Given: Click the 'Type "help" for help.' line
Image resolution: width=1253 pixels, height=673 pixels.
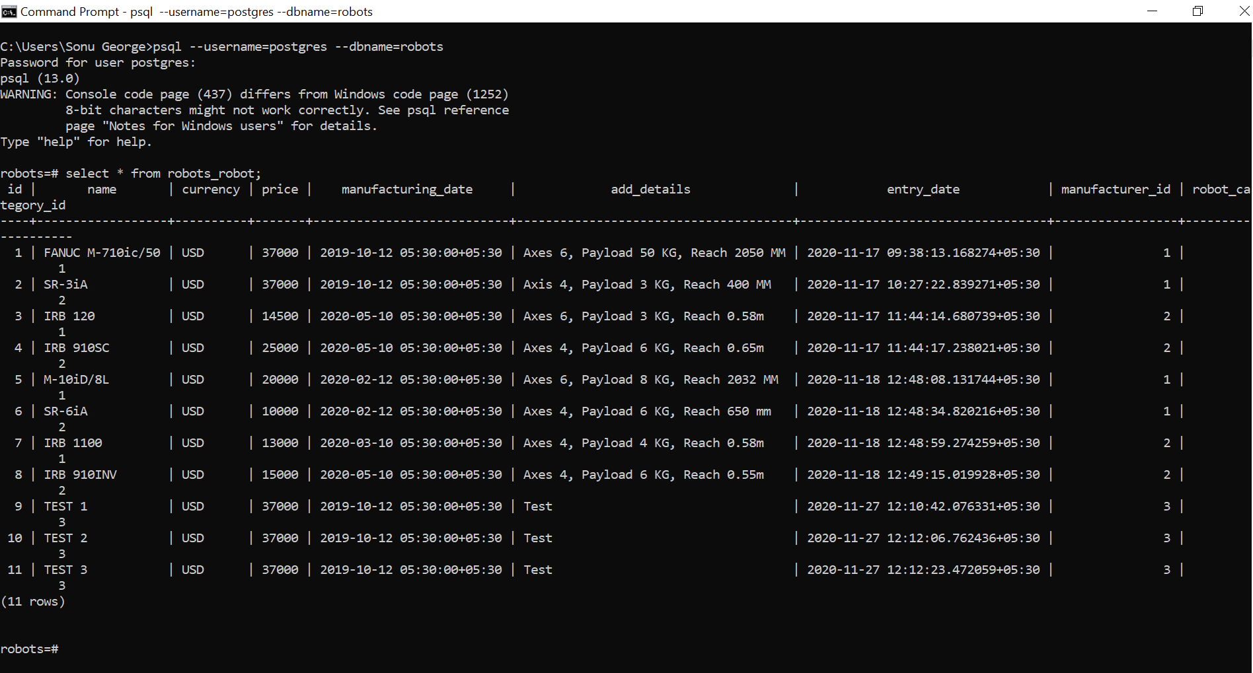Looking at the screenshot, I should click(76, 142).
